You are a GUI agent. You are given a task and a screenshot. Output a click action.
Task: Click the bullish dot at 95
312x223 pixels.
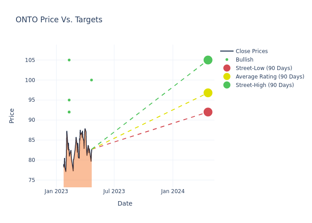[69, 100]
